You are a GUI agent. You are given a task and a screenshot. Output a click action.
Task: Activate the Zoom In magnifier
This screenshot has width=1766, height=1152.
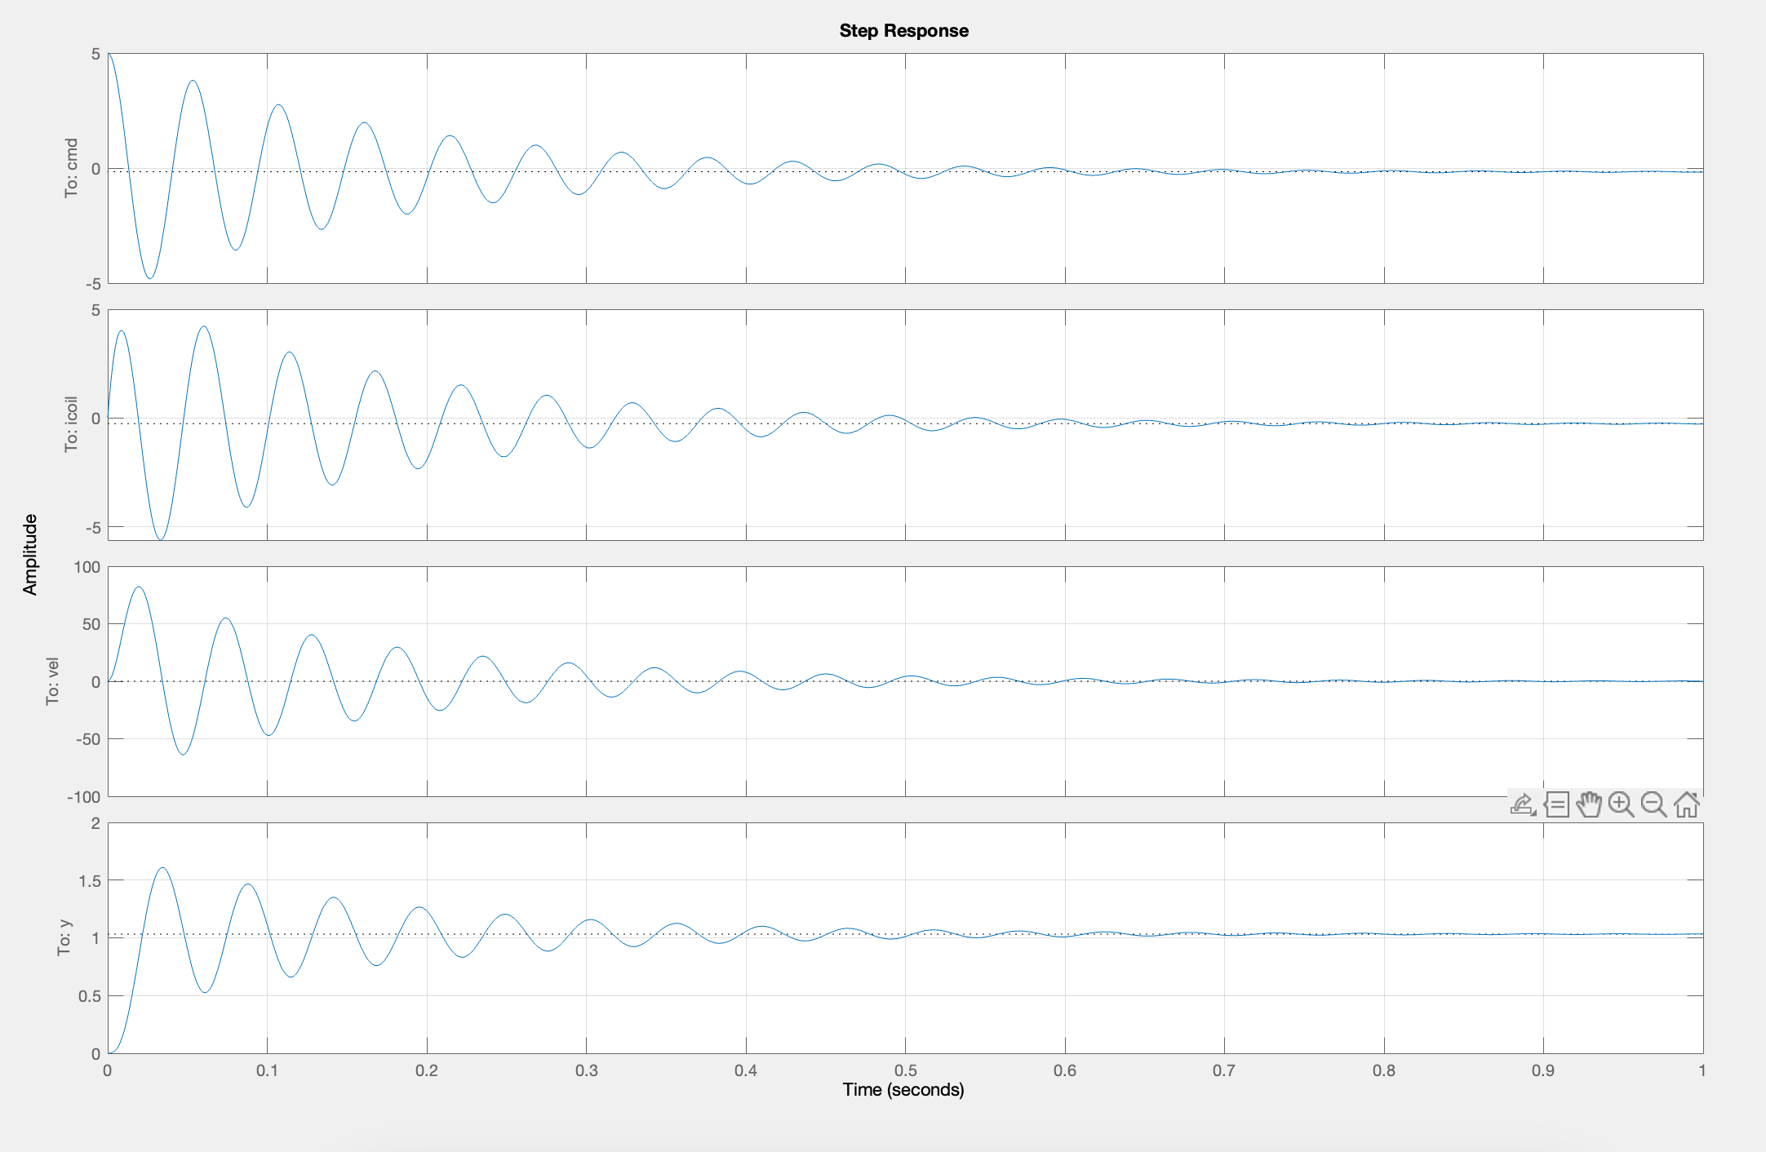click(1621, 805)
